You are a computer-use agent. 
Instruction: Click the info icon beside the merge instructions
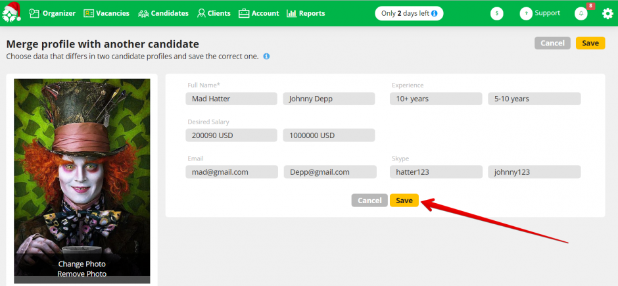click(266, 57)
